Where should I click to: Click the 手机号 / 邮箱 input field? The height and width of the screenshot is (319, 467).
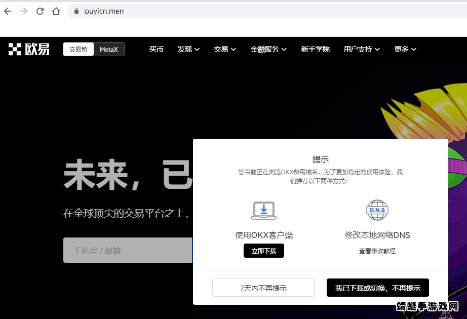(x=128, y=250)
